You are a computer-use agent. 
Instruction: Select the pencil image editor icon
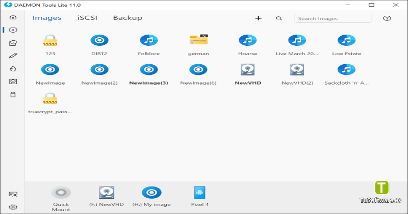13,56
